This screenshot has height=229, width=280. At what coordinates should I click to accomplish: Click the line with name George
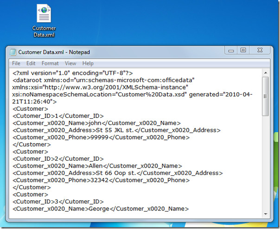click(x=101, y=209)
